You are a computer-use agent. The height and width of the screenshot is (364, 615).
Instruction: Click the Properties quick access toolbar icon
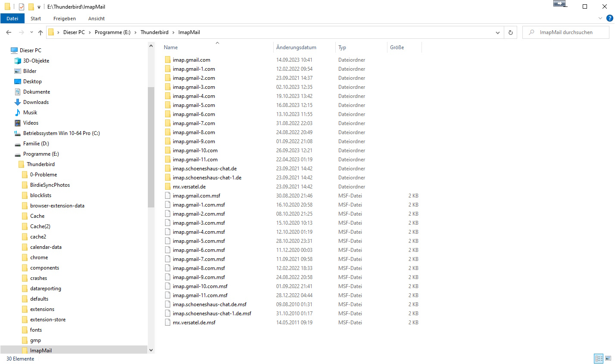(22, 6)
